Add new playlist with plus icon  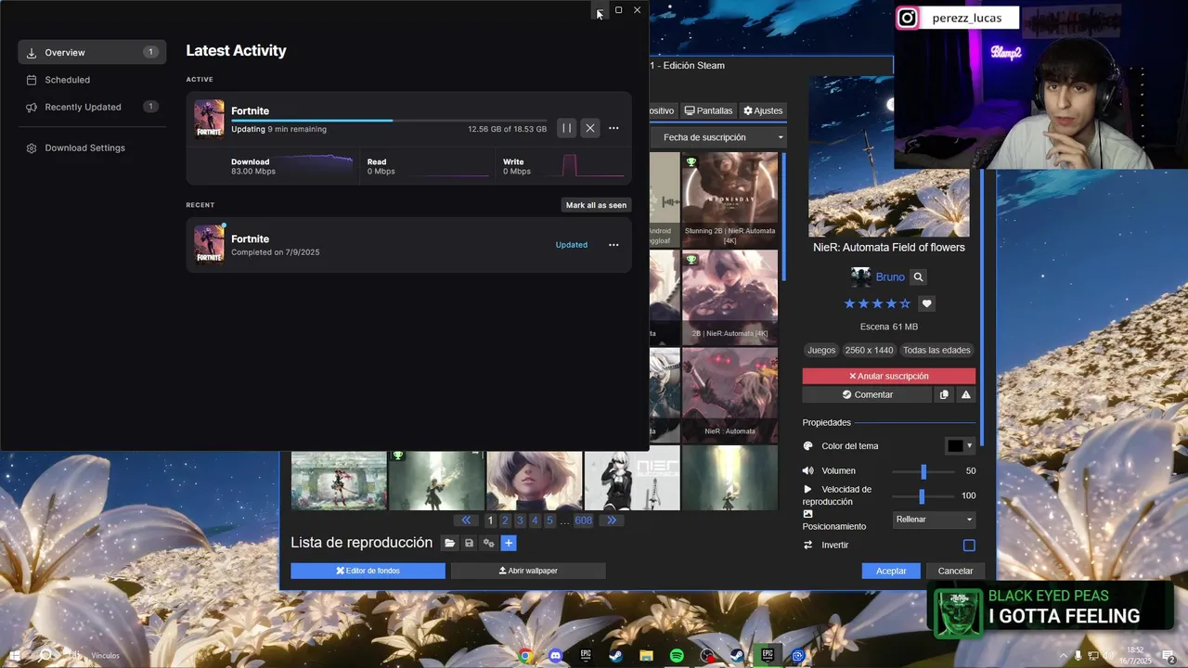[x=509, y=543]
